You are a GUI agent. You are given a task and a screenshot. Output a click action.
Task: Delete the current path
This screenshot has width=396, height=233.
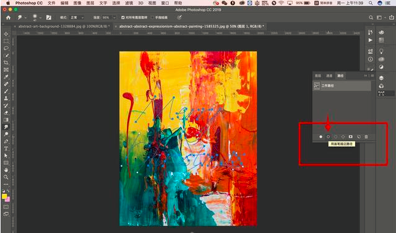366,136
